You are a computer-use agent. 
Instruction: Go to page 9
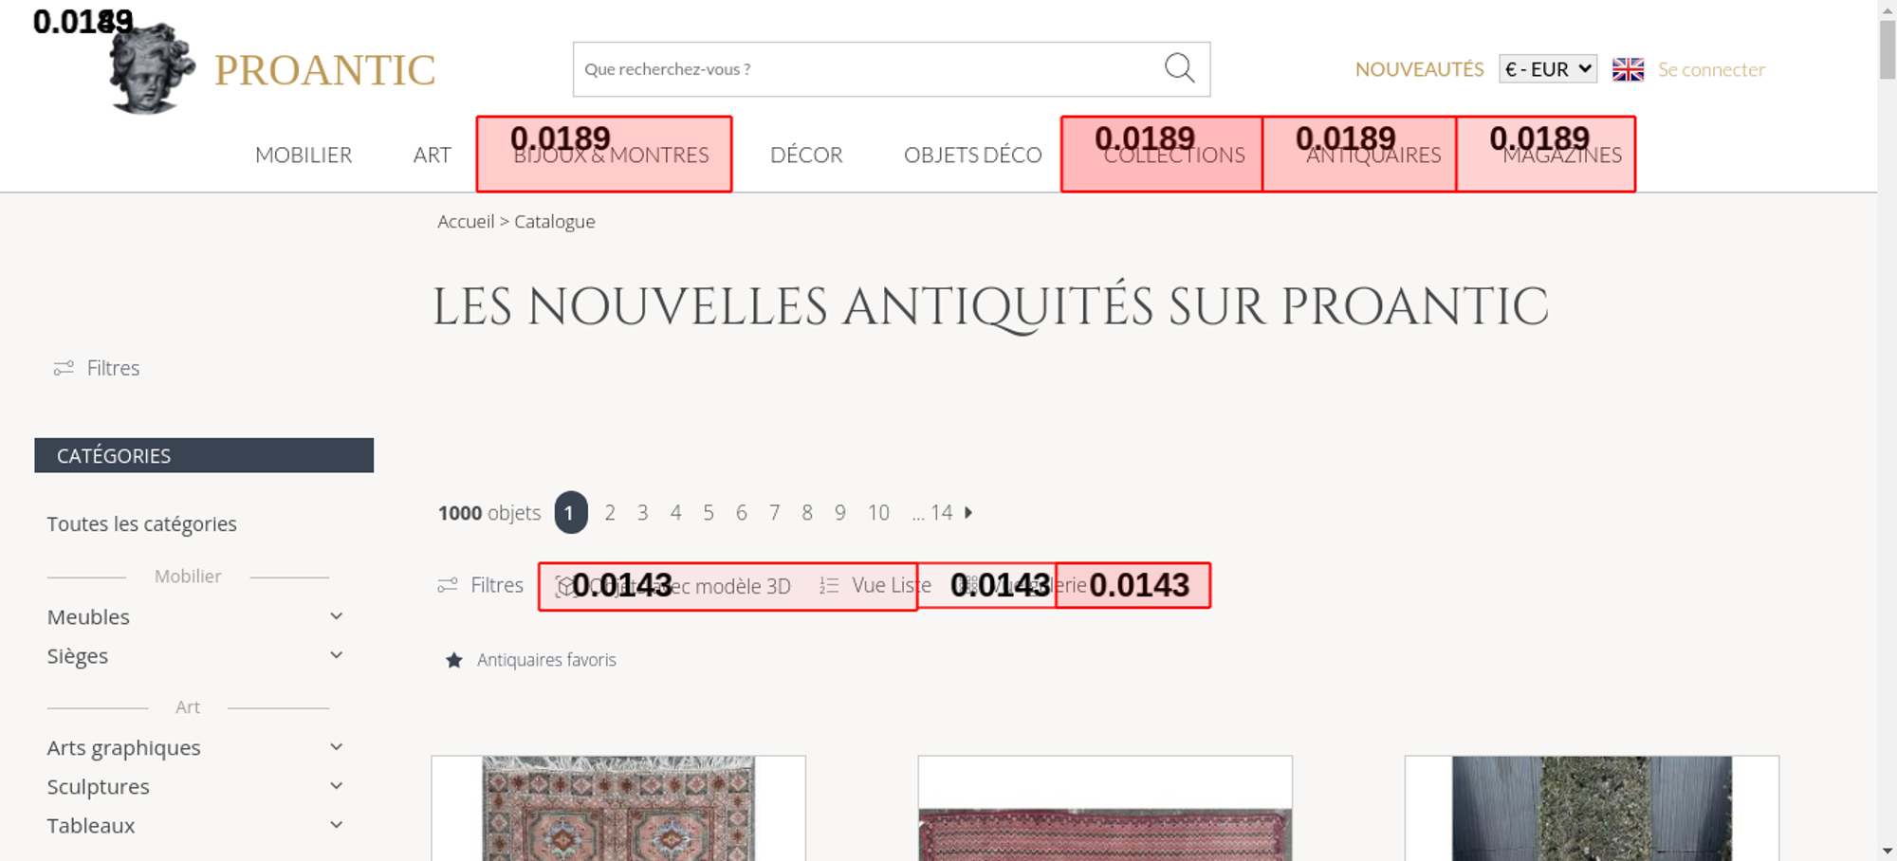[x=840, y=512]
